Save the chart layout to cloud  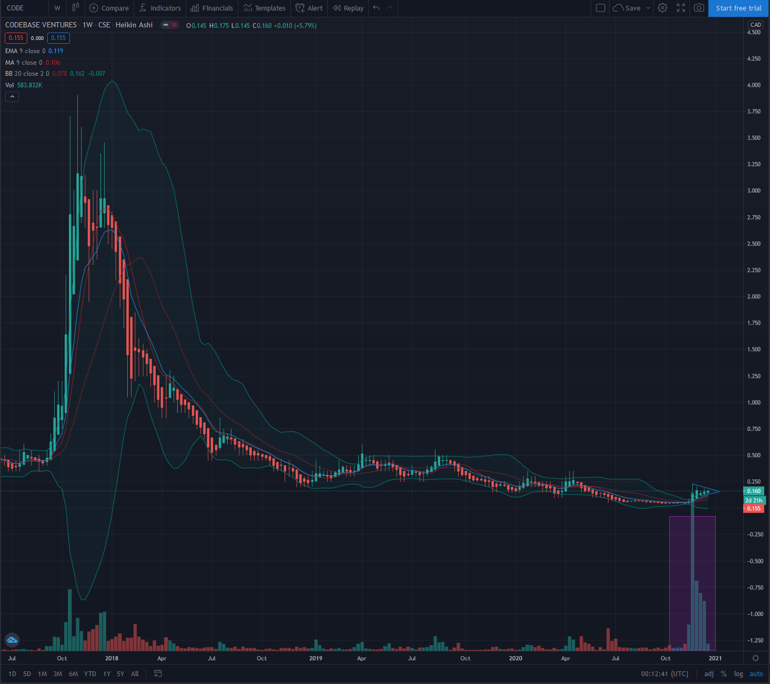coord(627,8)
